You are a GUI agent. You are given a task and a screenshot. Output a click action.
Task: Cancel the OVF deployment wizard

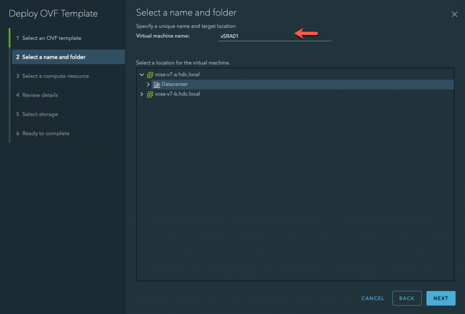point(372,298)
